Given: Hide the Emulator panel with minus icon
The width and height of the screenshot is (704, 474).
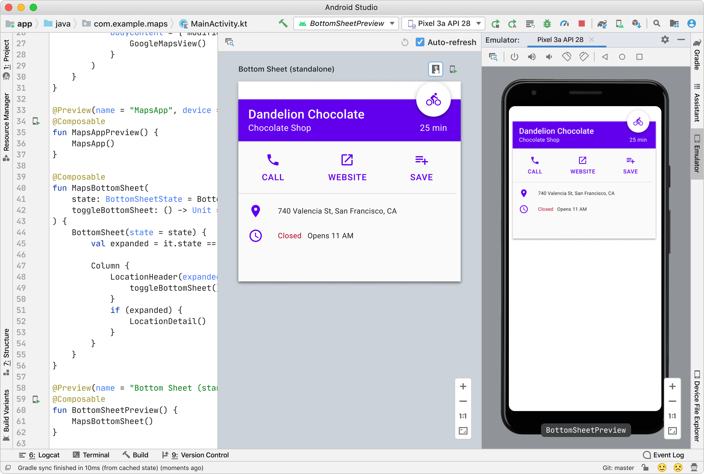Looking at the screenshot, I should coord(681,39).
